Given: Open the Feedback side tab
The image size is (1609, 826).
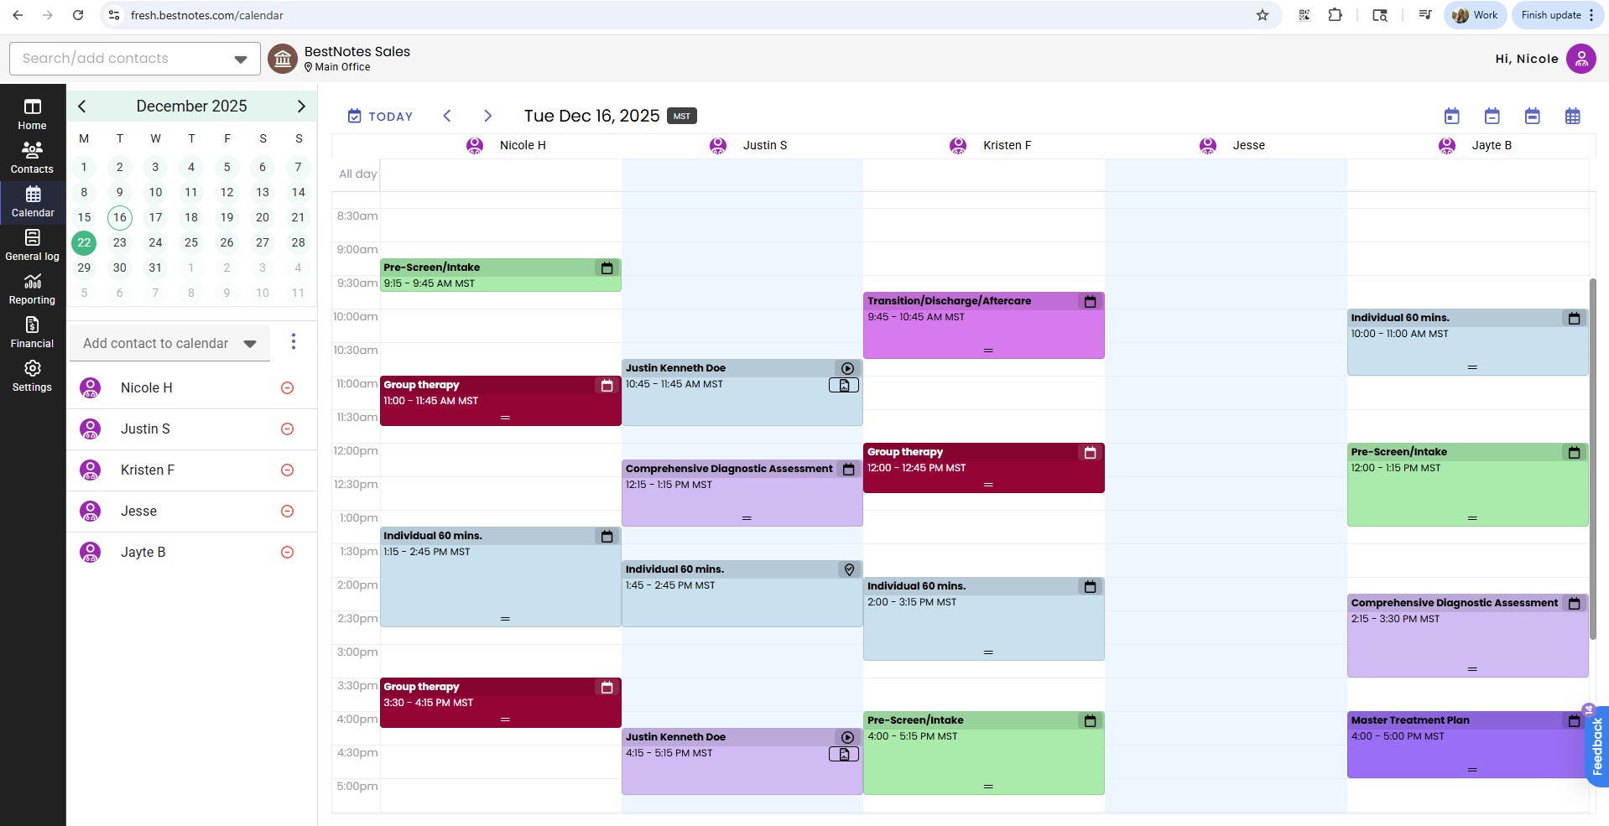Looking at the screenshot, I should [x=1596, y=745].
